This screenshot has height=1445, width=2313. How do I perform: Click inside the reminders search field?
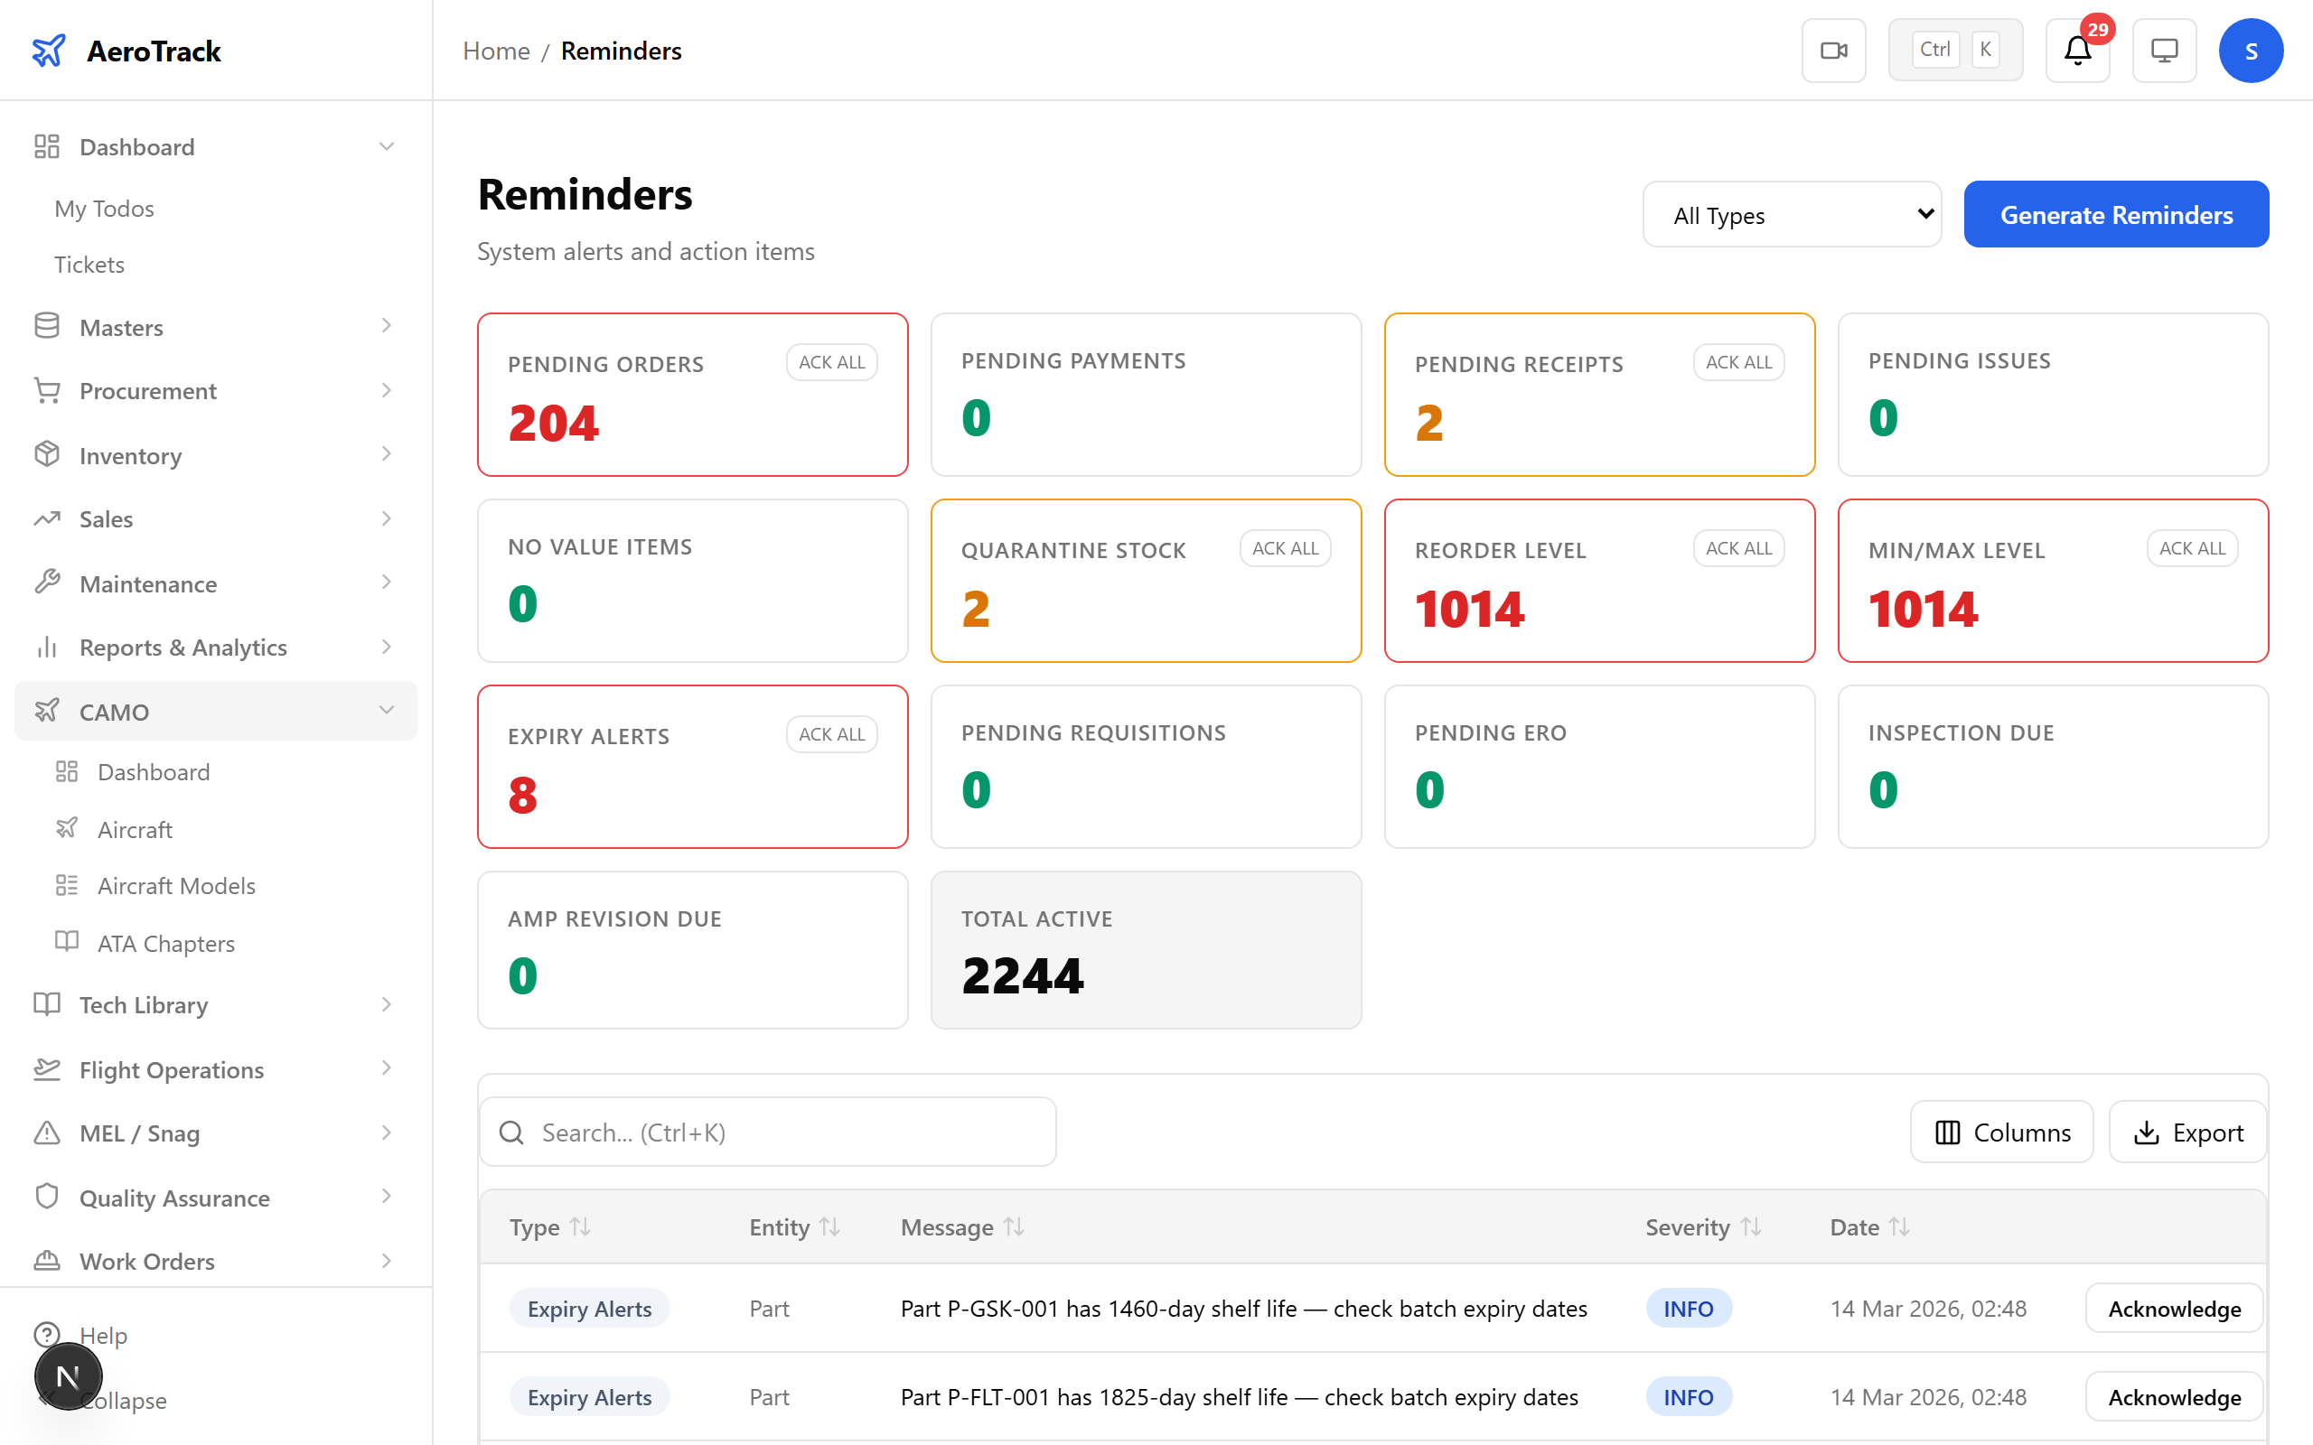coord(766,1132)
